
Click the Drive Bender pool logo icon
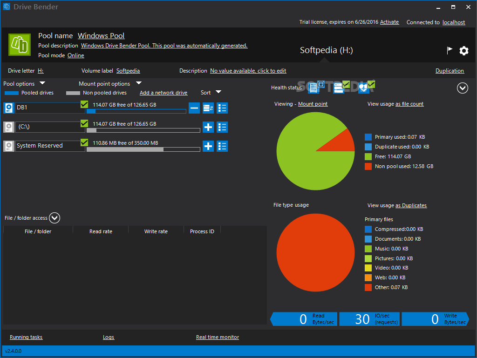point(20,45)
